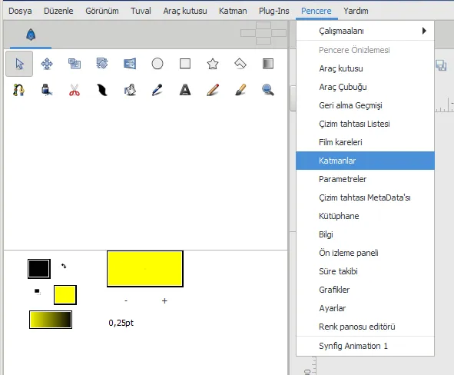The width and height of the screenshot is (454, 375).
Task: Select the Circle tool
Action: point(157,64)
